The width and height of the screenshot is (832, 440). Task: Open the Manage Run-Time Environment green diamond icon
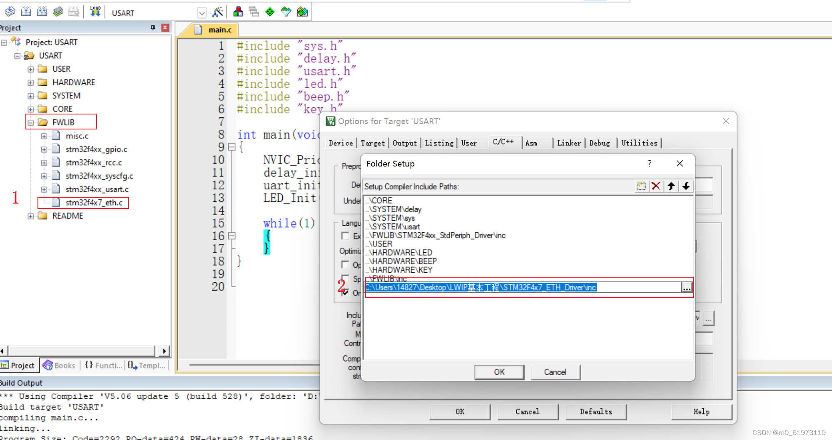(x=269, y=11)
